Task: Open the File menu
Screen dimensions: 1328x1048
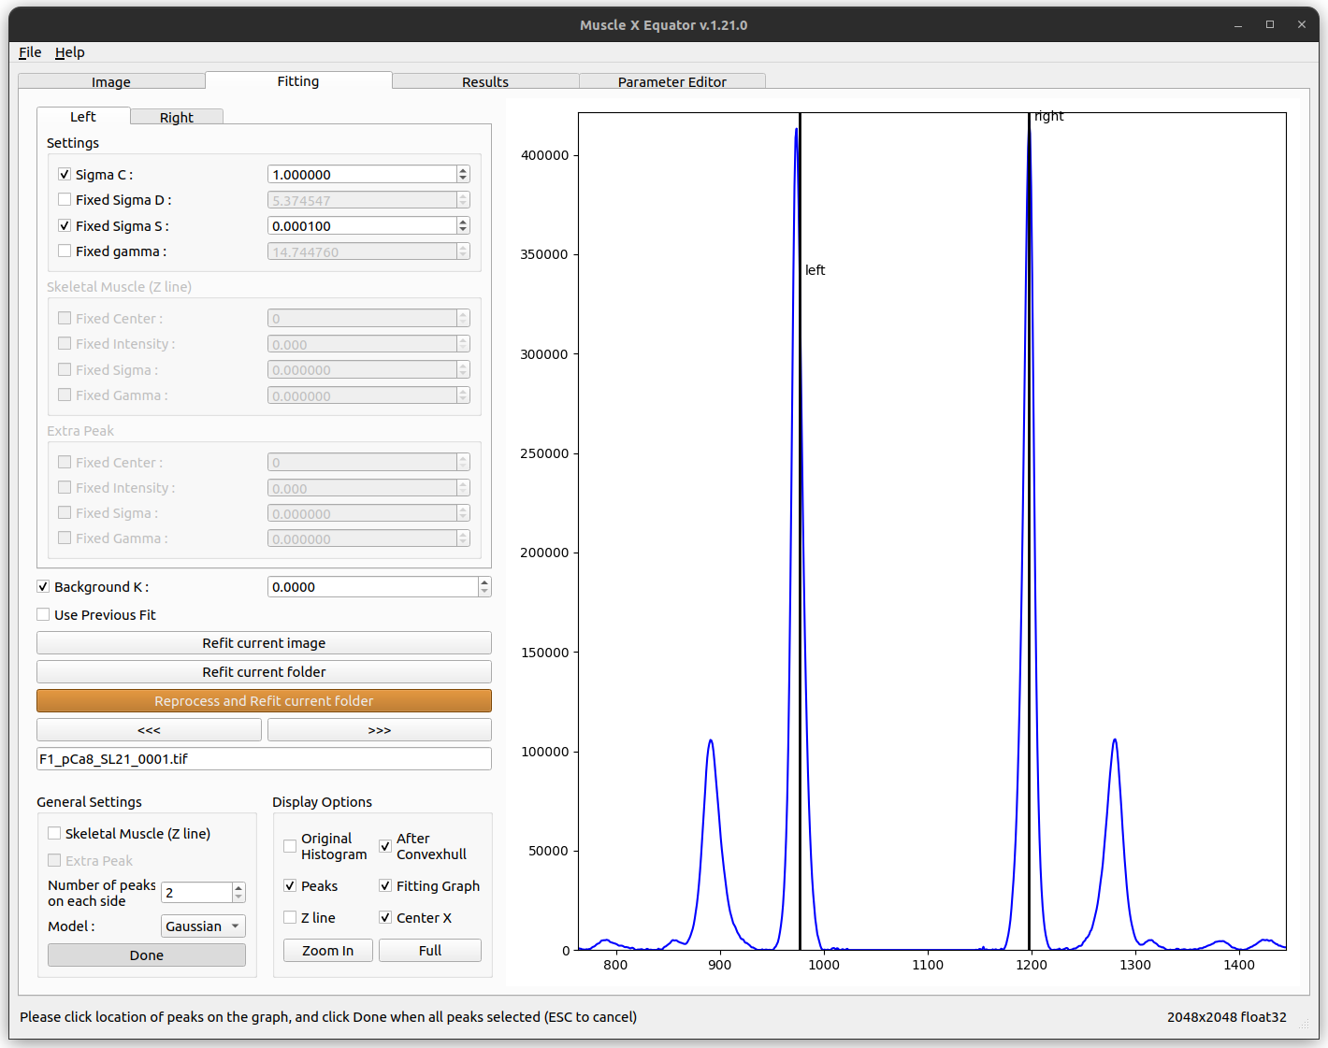Action: pos(30,52)
